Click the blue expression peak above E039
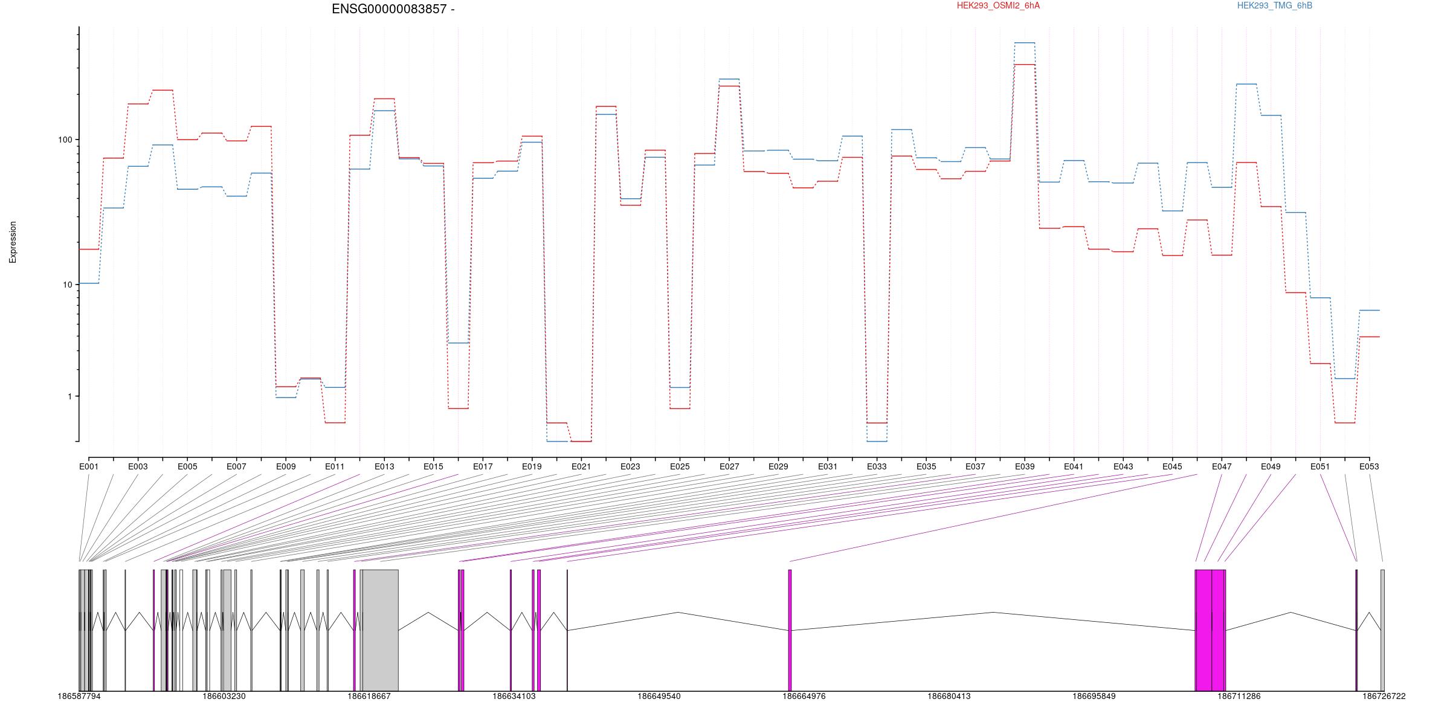The height and width of the screenshot is (725, 1450). point(1025,43)
